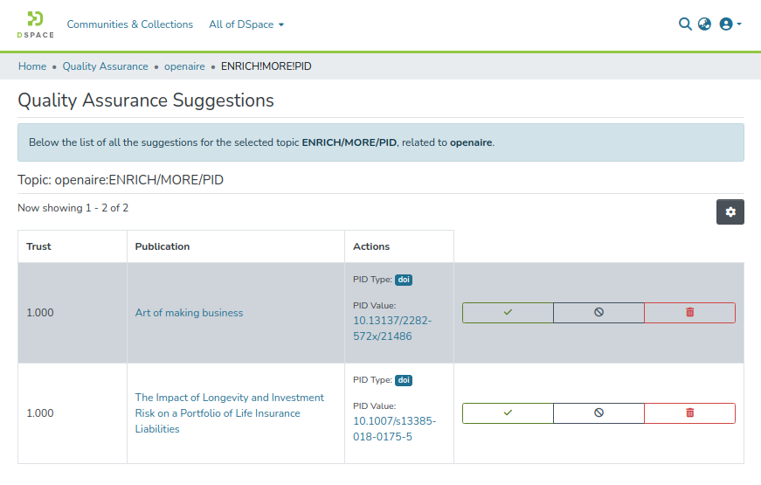Image resolution: width=761 pixels, height=485 pixels.
Task: Delete suggestion for Art of making business
Action: pyautogui.click(x=689, y=313)
